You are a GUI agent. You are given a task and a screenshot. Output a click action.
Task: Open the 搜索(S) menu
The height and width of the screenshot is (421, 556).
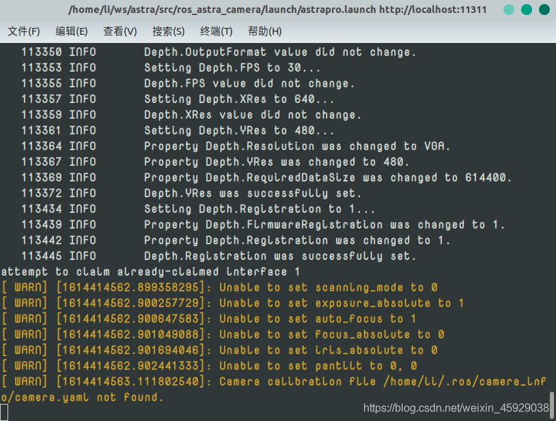click(x=169, y=31)
